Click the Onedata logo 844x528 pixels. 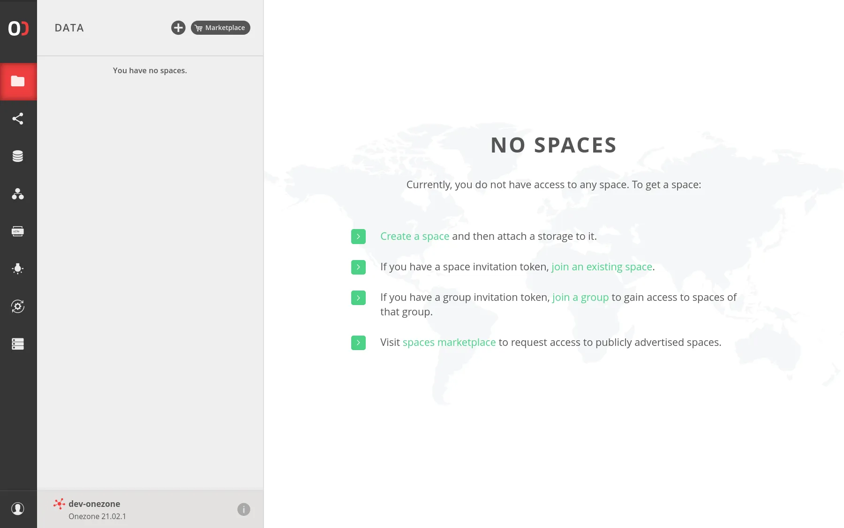coord(18,29)
